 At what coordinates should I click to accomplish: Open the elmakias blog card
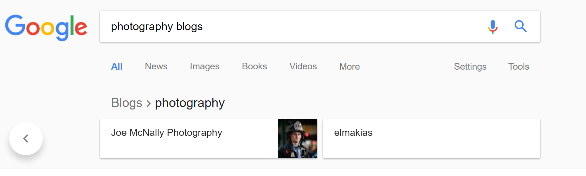[x=431, y=139]
